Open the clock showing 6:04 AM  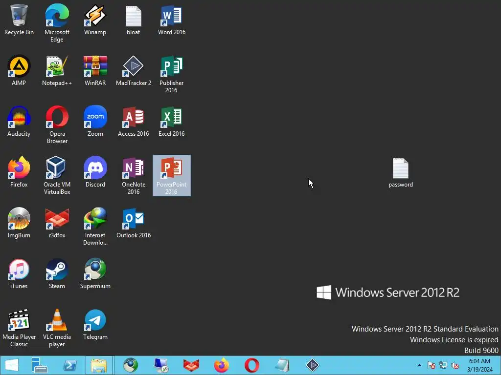[479, 365]
